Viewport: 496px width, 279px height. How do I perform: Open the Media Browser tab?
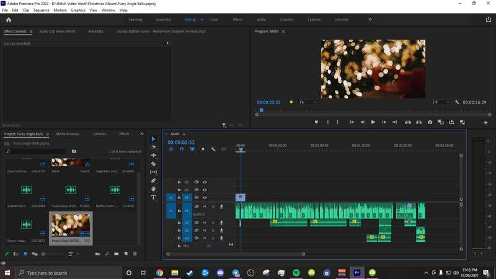tap(68, 134)
